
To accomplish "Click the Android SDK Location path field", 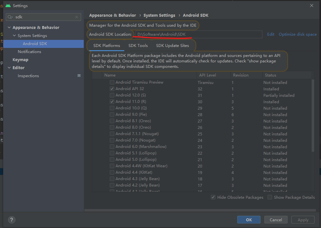I will pos(199,34).
